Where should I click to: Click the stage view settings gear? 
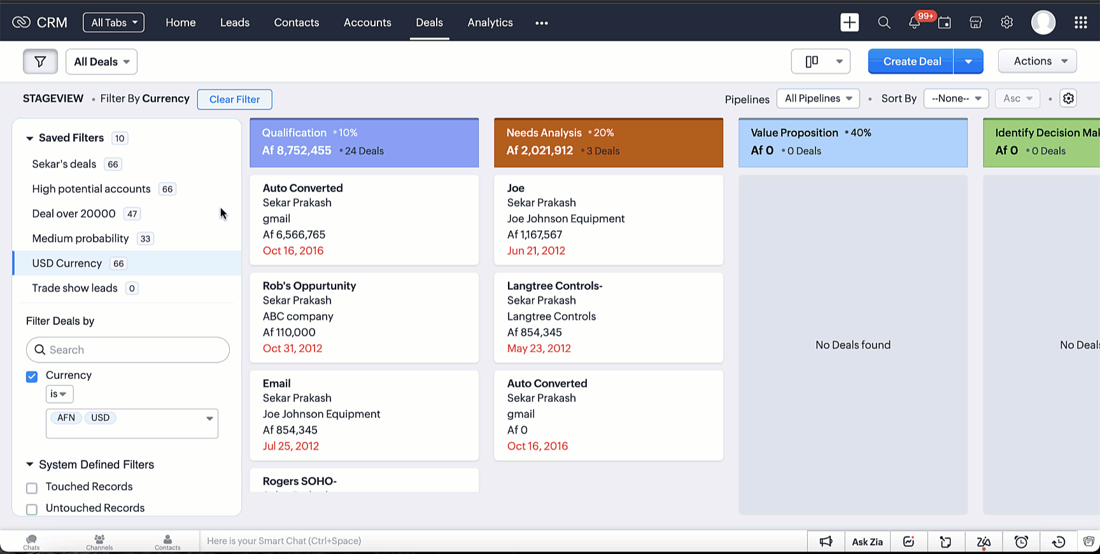(x=1068, y=99)
